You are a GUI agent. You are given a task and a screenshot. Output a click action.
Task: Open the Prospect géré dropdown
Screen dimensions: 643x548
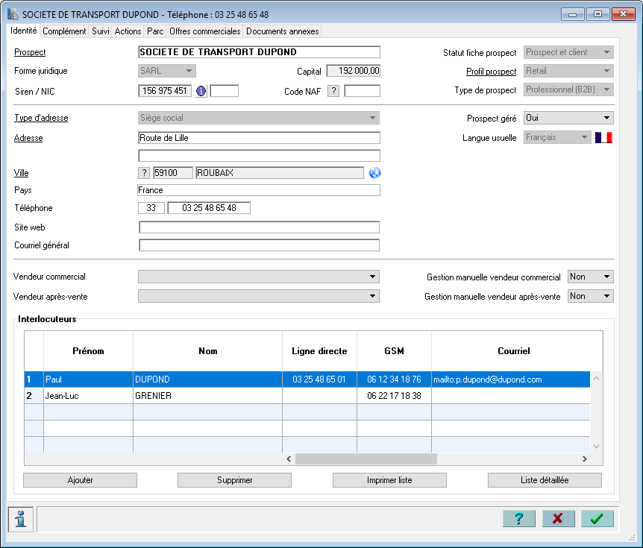568,118
